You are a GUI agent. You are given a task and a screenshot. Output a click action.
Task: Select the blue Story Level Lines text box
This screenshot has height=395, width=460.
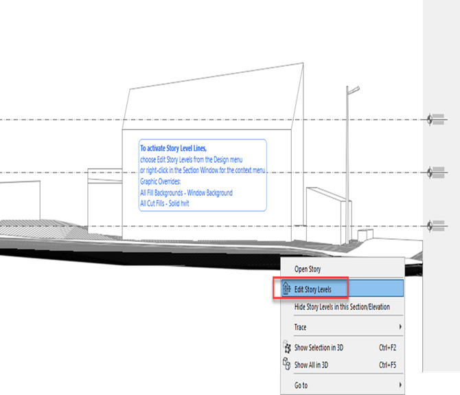(x=203, y=175)
